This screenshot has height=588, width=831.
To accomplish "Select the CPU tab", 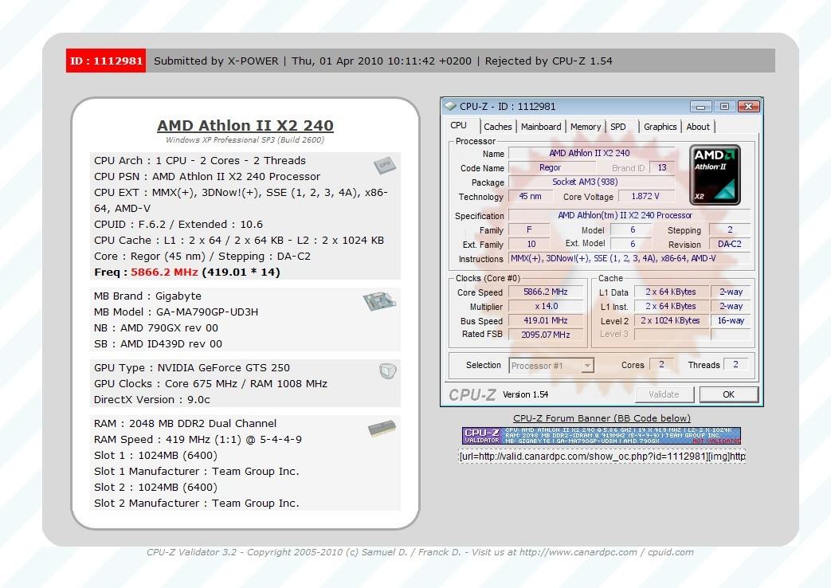I will [459, 126].
